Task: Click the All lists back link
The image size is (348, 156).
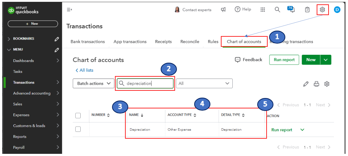Action: [84, 70]
